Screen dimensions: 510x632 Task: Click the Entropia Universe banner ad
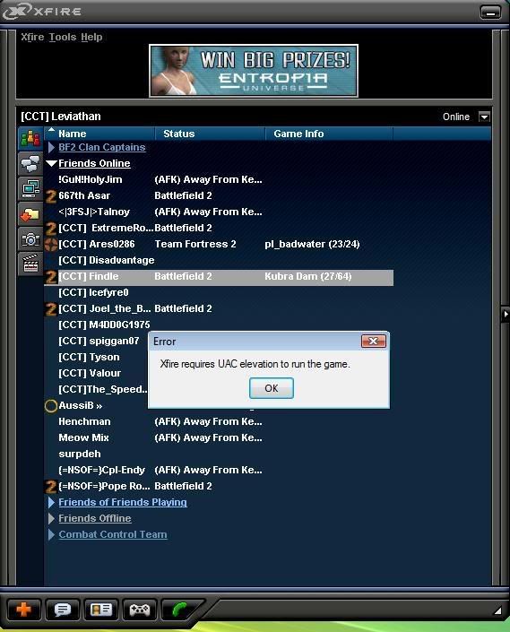coord(254,71)
